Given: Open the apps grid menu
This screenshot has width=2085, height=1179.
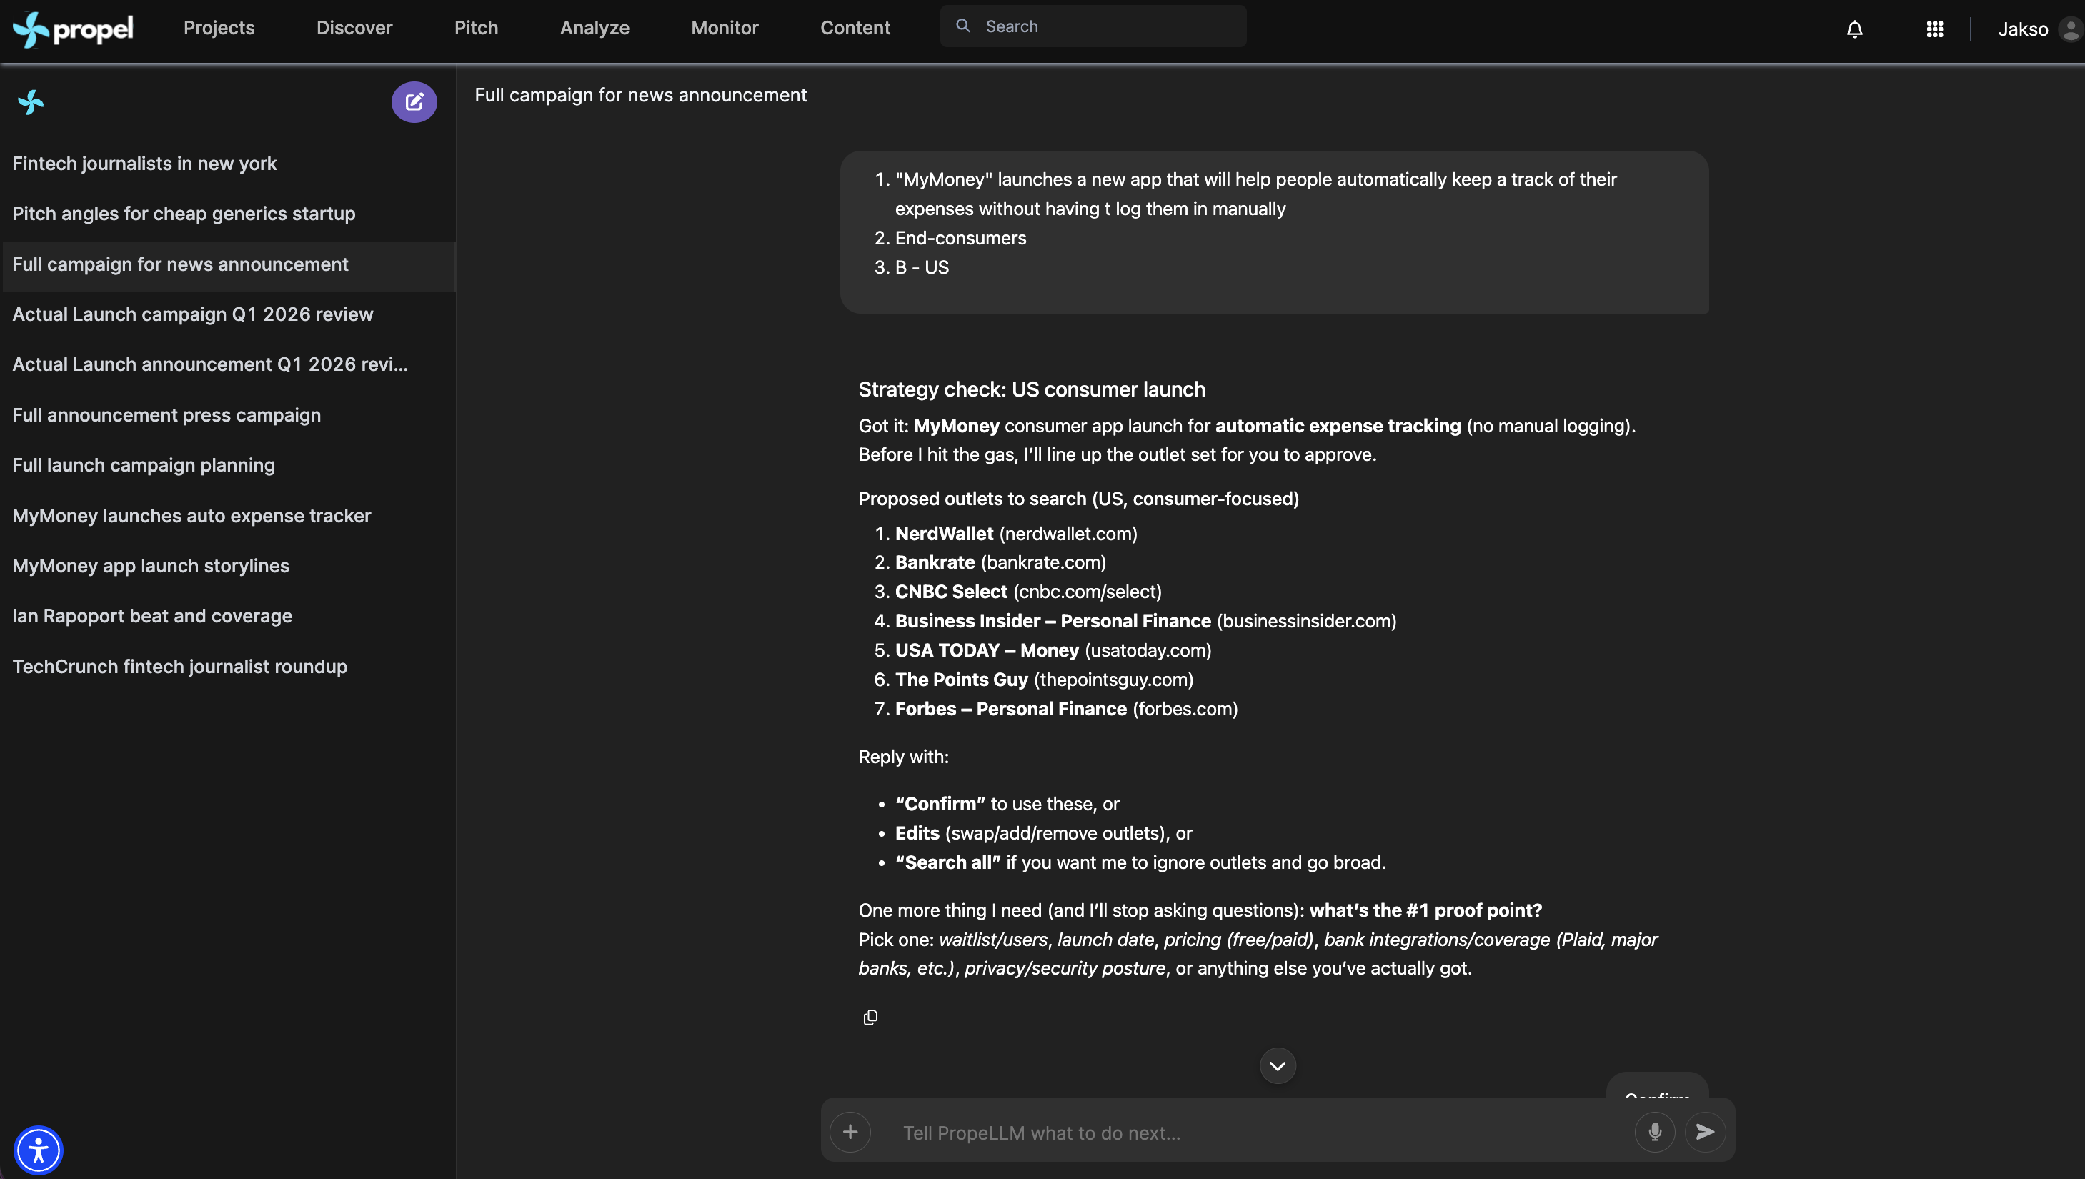Looking at the screenshot, I should (1934, 29).
